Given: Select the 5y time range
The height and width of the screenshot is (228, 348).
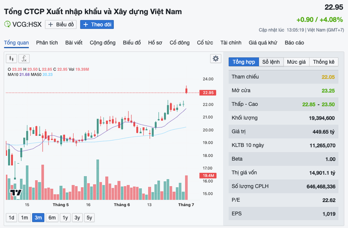Looking at the screenshot, I should click(x=89, y=218).
